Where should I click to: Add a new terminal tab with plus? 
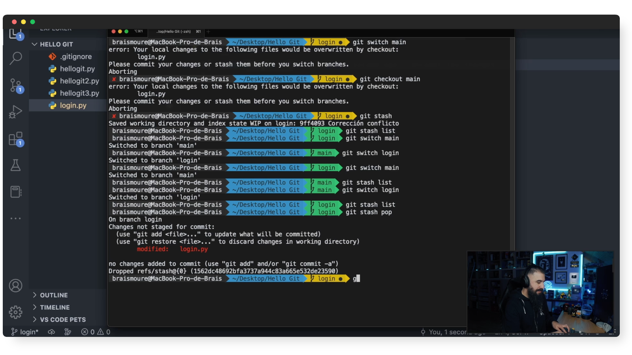[x=209, y=32]
